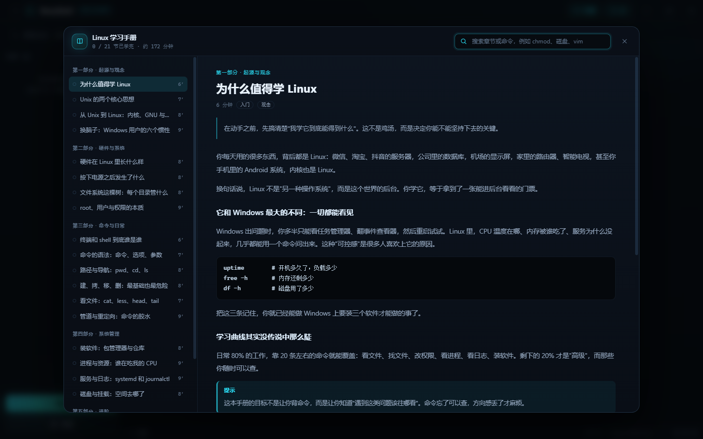The image size is (703, 439).
Task: Open 磁盘与挂载：空间去哪了
Action: (x=128, y=394)
